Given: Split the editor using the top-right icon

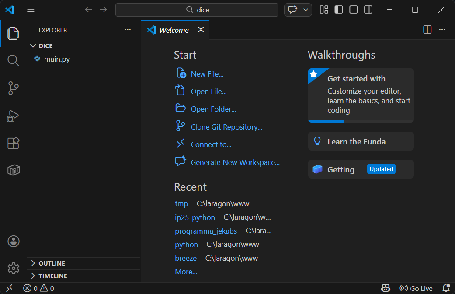Looking at the screenshot, I should click(427, 29).
